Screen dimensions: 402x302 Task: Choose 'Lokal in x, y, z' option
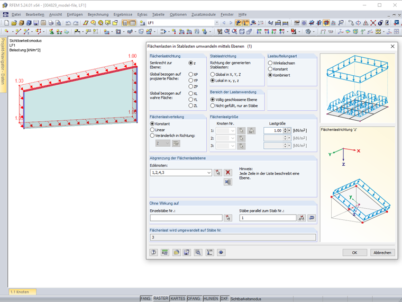pyautogui.click(x=212, y=81)
